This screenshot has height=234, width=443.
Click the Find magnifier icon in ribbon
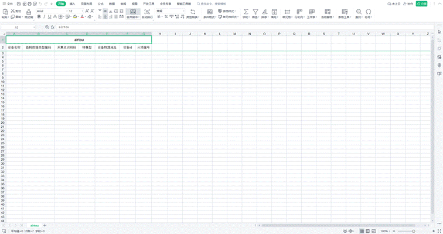click(359, 12)
